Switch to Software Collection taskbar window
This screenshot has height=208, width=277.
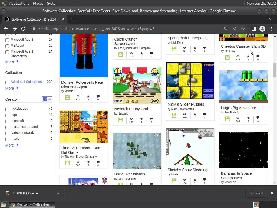click(32, 205)
